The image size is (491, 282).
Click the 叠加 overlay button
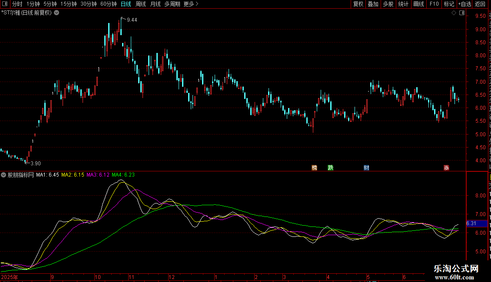[373, 4]
